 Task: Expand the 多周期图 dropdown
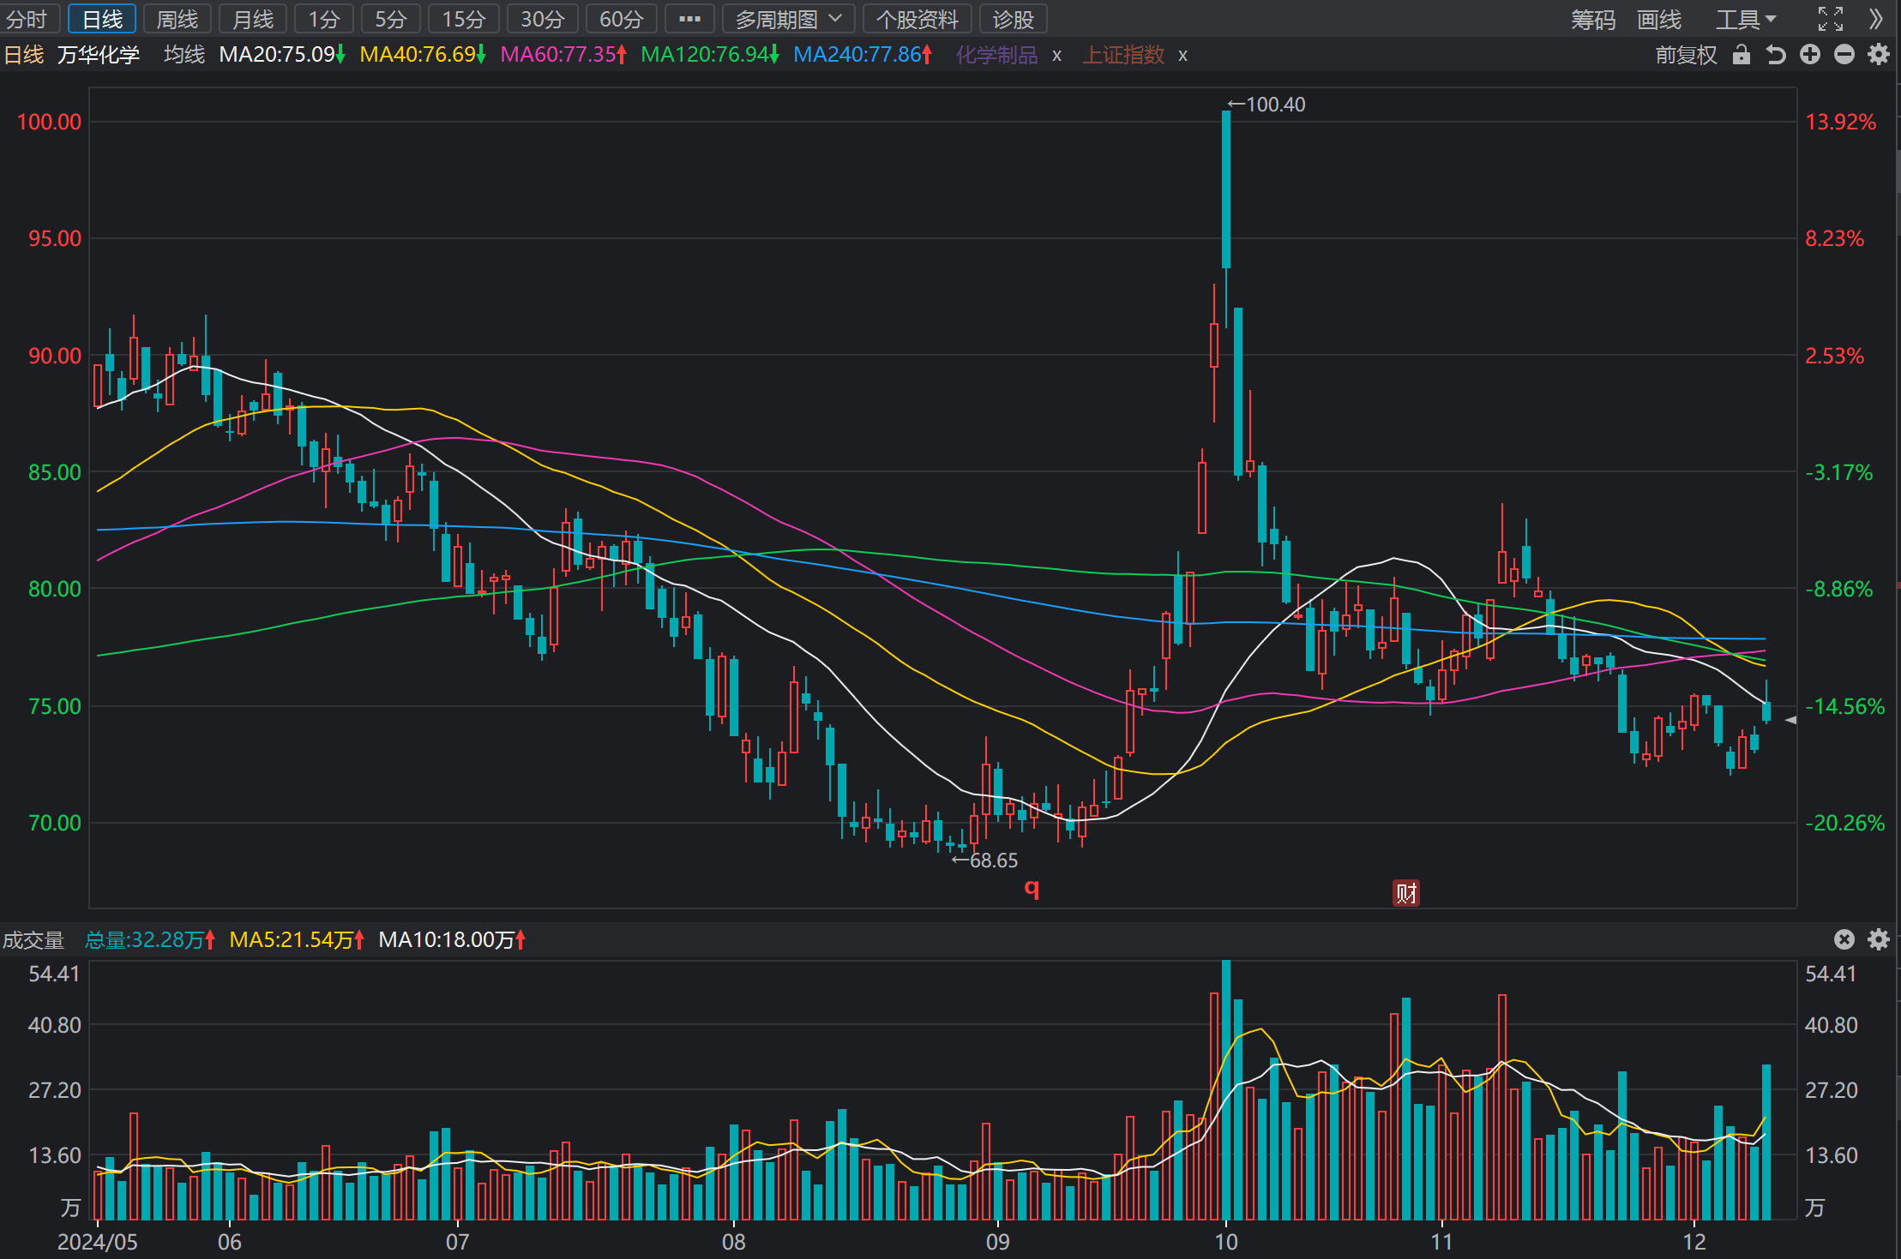click(x=788, y=19)
